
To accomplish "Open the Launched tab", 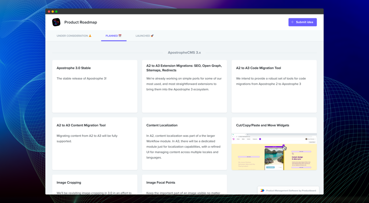I will (145, 36).
